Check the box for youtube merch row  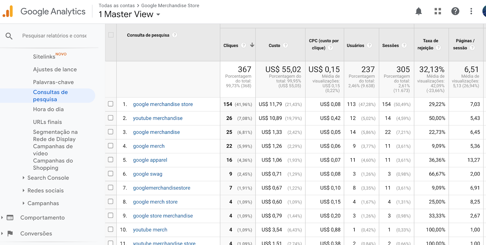(111, 230)
